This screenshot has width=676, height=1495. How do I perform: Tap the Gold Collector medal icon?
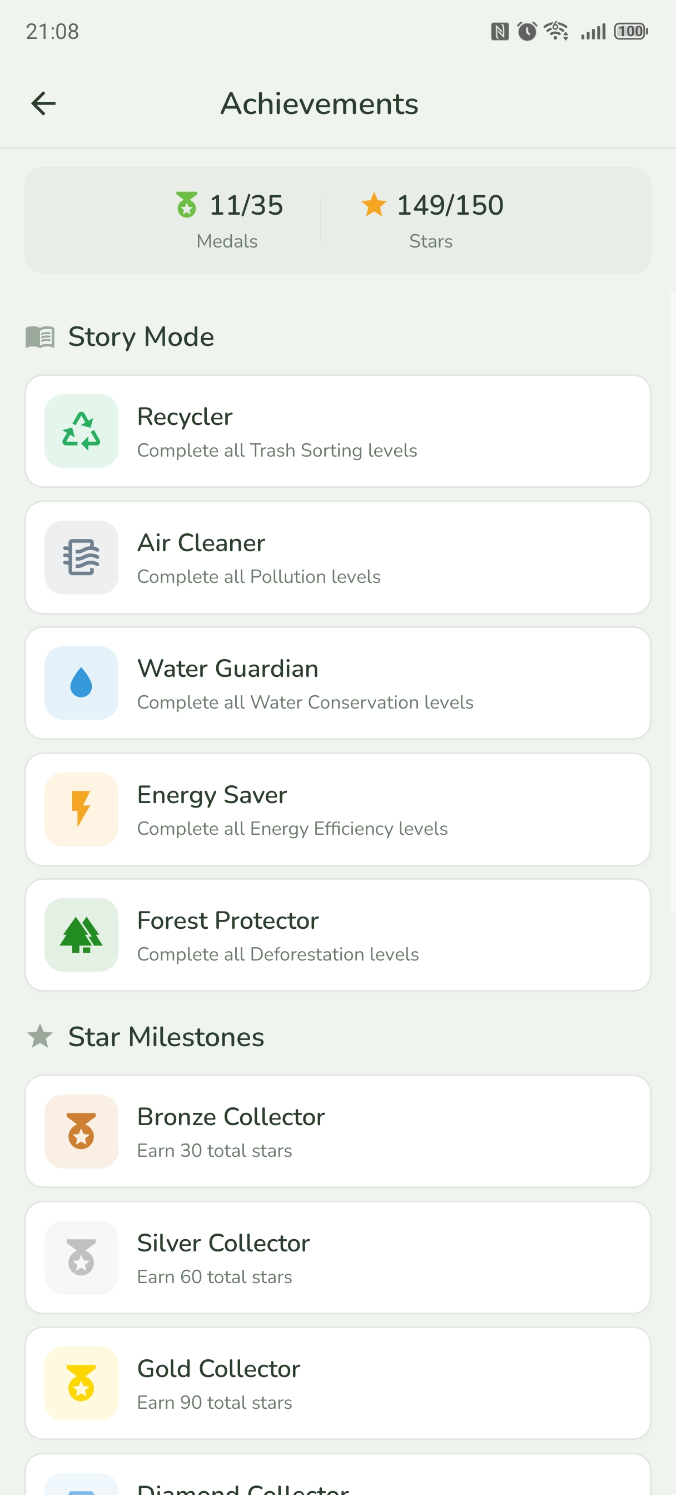[81, 1383]
